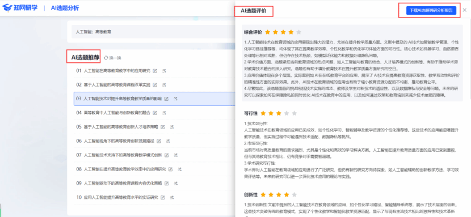Click evaluation icon after topic 03 edit icon
471x217 pixels.
[x=175, y=99]
